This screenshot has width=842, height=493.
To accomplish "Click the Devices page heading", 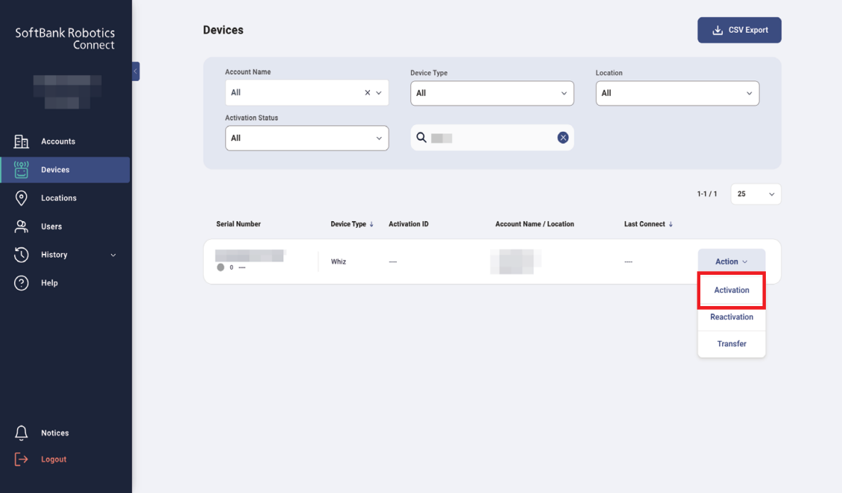I will click(x=223, y=30).
